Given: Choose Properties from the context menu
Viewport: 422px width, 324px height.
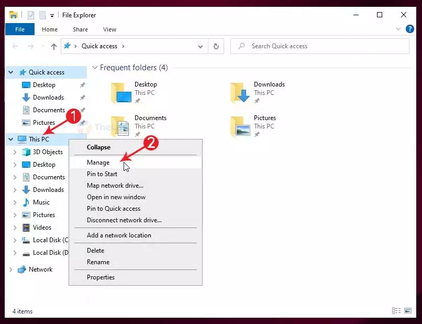Looking at the screenshot, I should [x=136, y=277].
